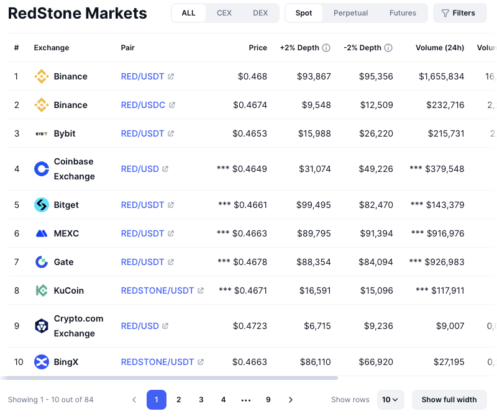Viewport: 497px width, 419px height.
Task: Click external link icon beside RED/USDC
Action: 172,105
